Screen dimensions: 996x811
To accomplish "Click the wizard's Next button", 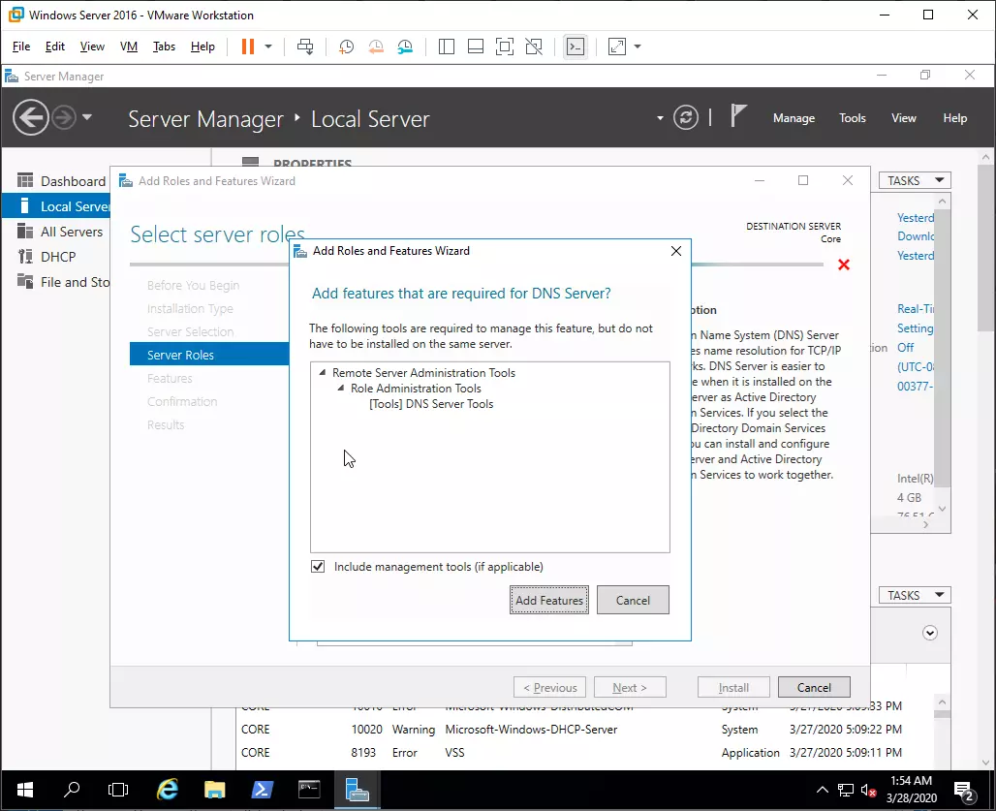I will click(630, 687).
